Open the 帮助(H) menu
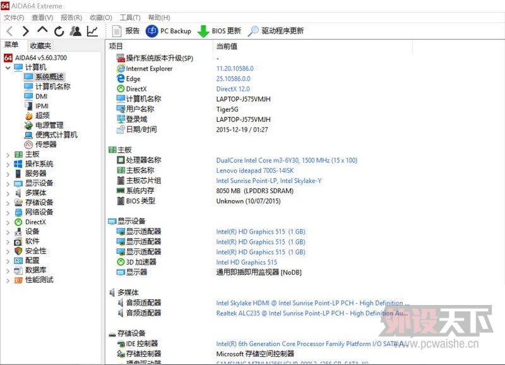Image resolution: width=505 pixels, height=365 pixels. pos(159,18)
